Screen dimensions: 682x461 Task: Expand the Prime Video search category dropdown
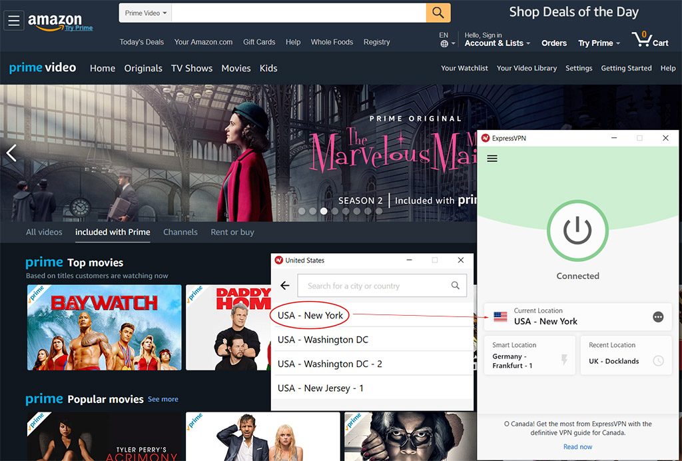(145, 13)
